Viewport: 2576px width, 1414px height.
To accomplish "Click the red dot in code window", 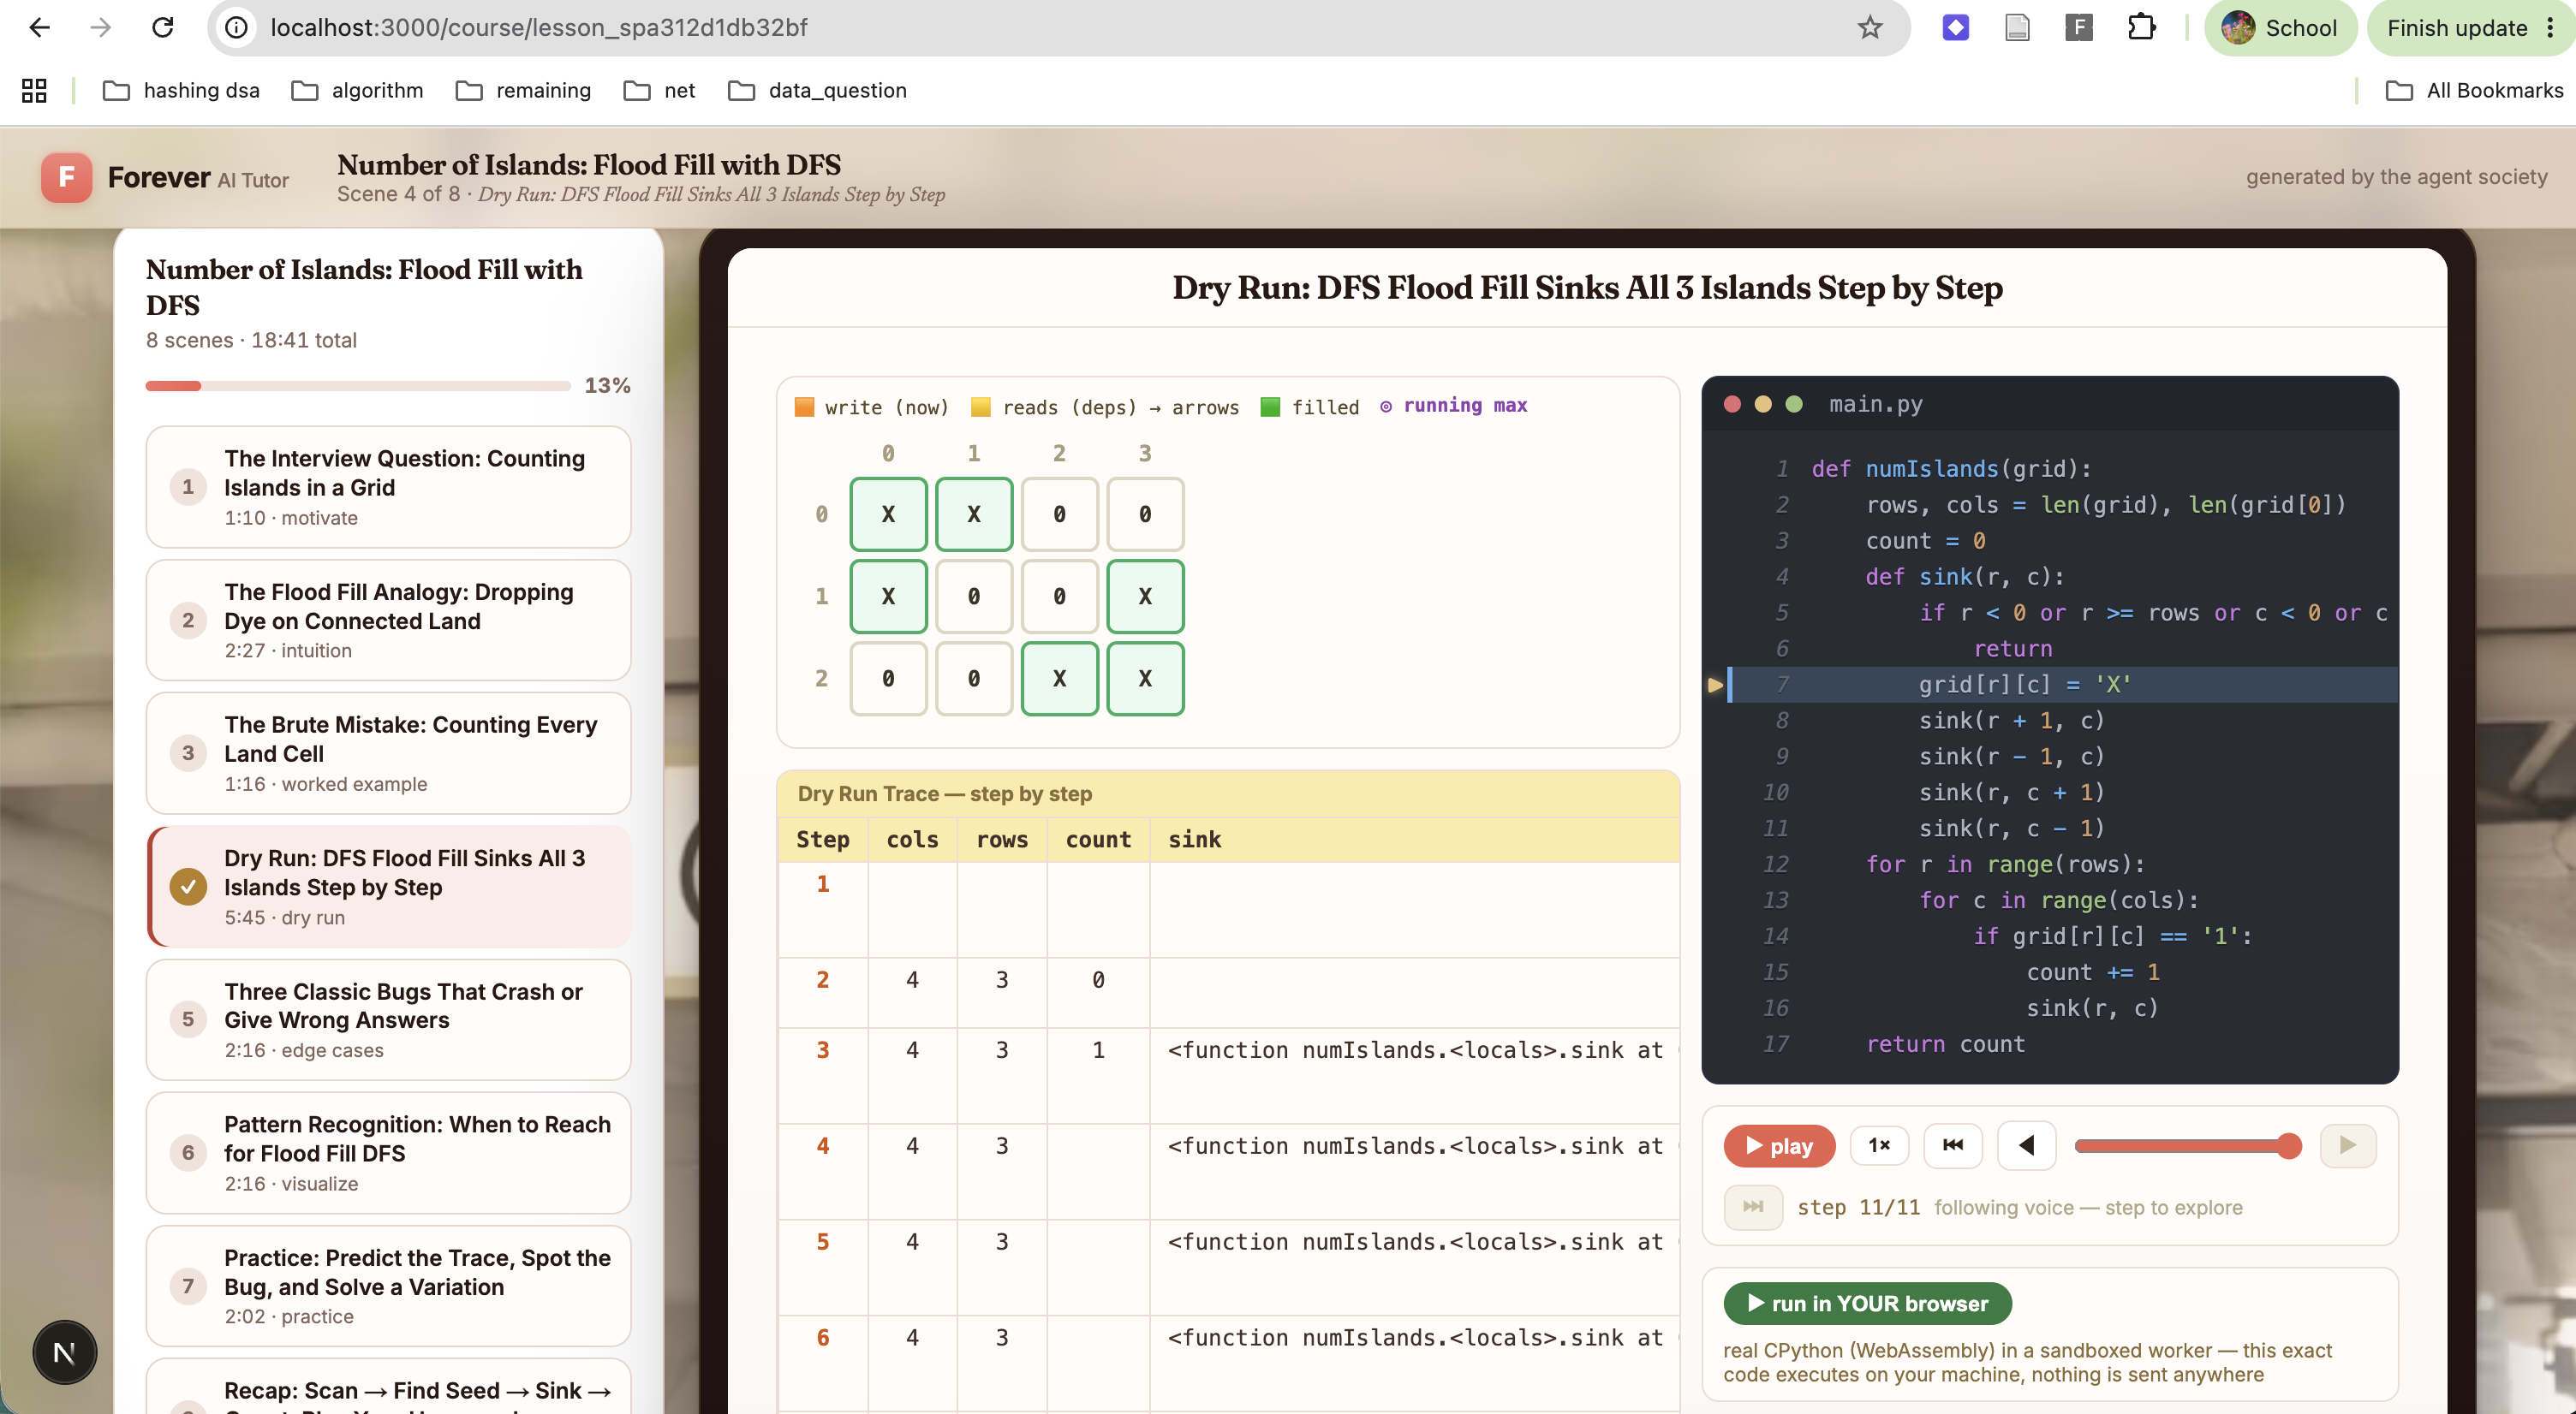I will [x=1732, y=404].
